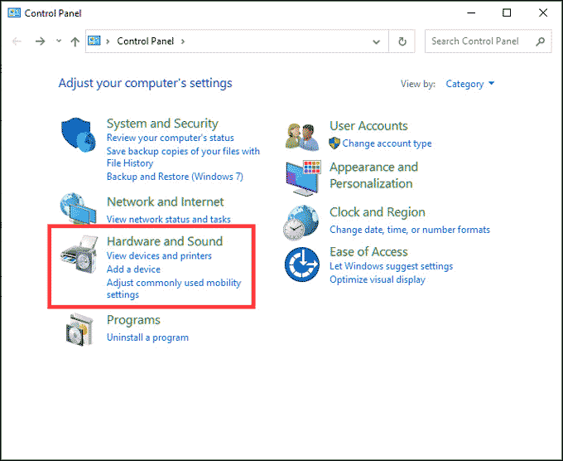Click the User Accounts people icon

click(x=302, y=134)
